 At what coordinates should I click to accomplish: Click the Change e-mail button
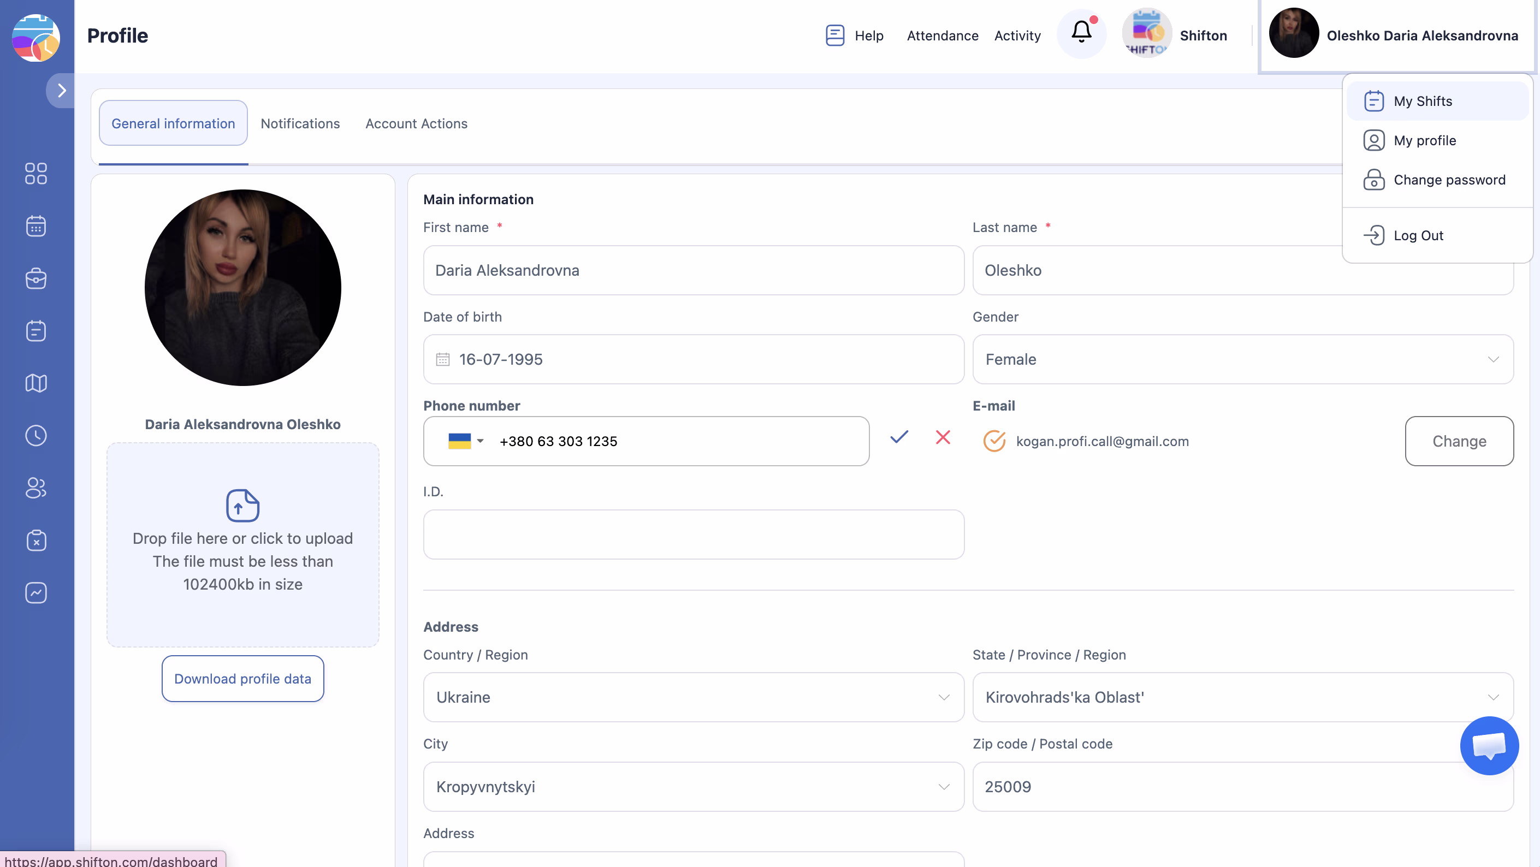[1459, 441]
